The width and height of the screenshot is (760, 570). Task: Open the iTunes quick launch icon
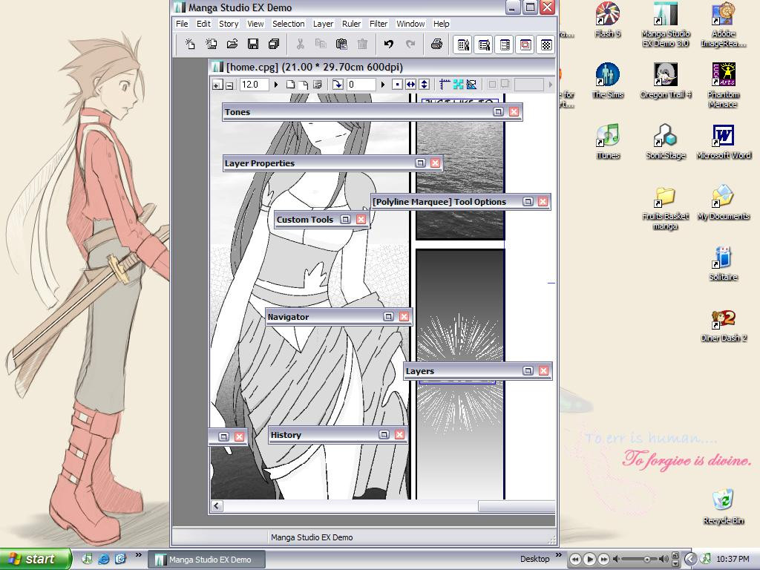(x=88, y=559)
